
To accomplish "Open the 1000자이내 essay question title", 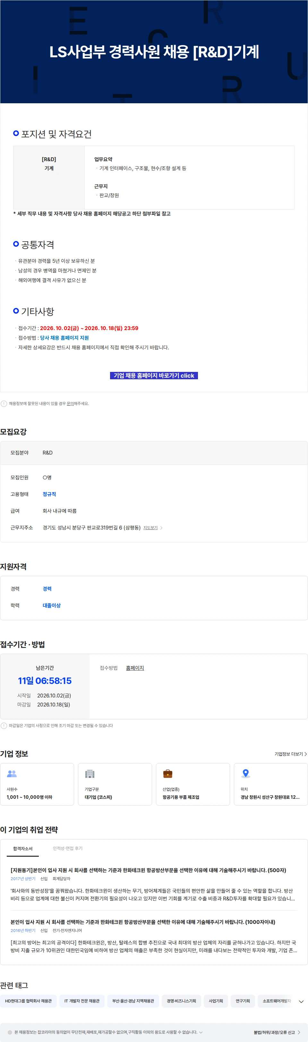I will tap(143, 922).
